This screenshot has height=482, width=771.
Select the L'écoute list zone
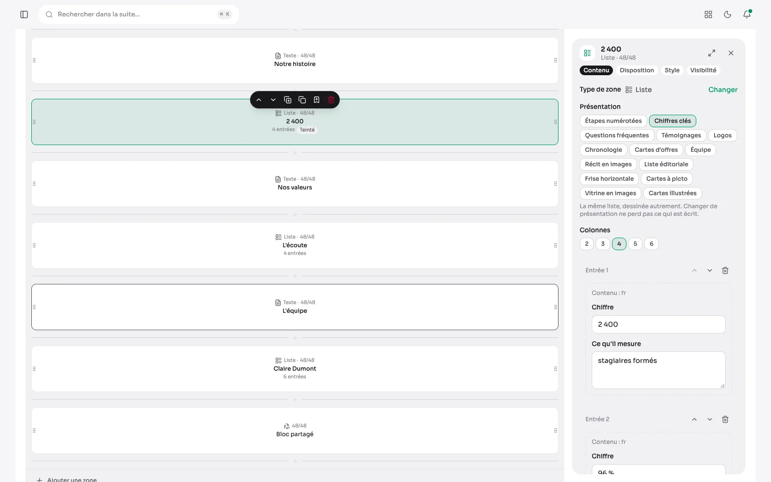tap(295, 245)
